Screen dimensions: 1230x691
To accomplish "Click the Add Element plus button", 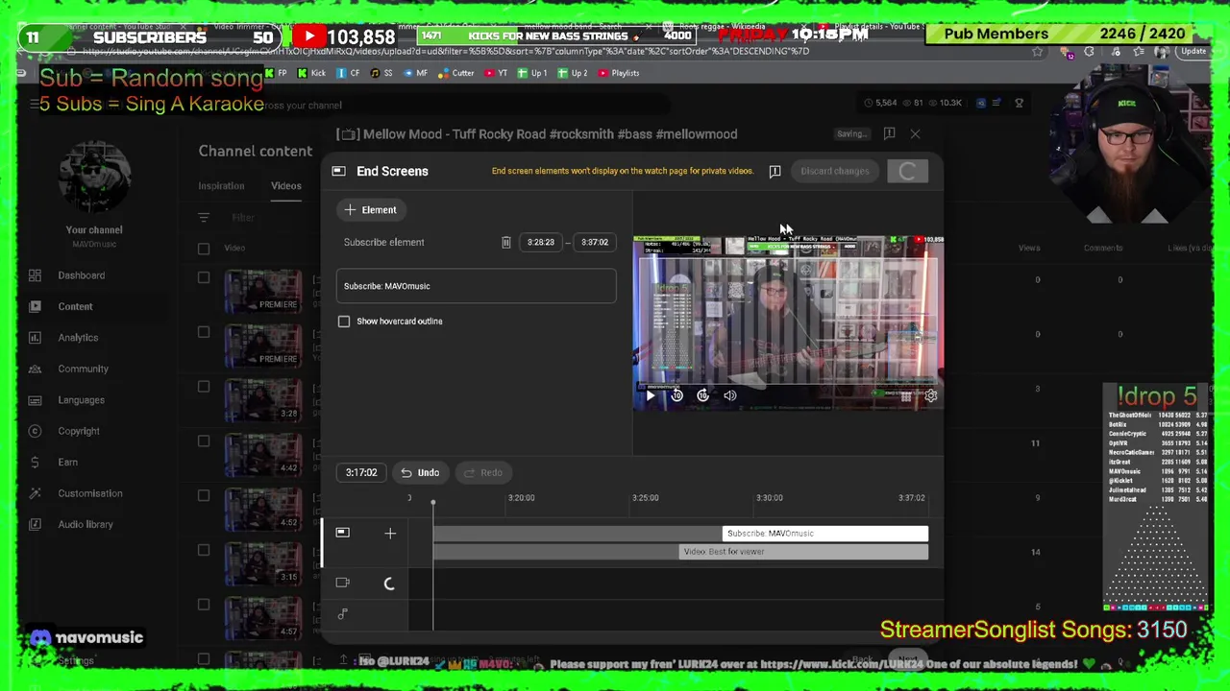I will 370,209.
